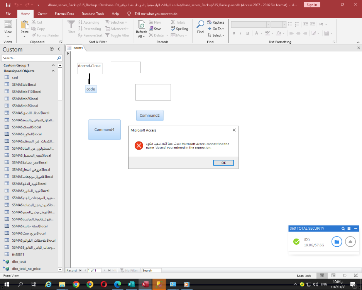This screenshot has width=362, height=290.
Task: Click the search magnifier in navigation pane
Action: (x=59, y=58)
